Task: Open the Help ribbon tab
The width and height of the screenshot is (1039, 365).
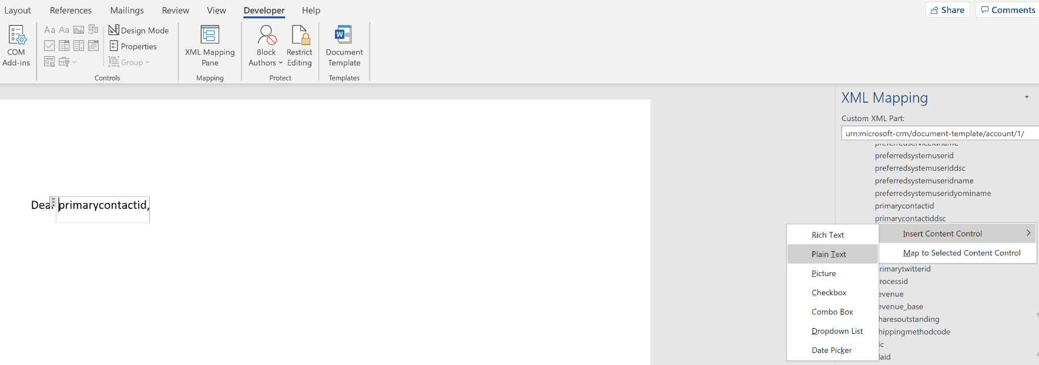Action: [311, 11]
